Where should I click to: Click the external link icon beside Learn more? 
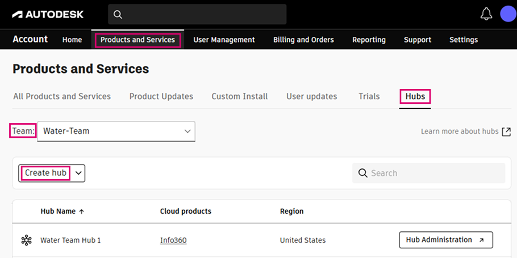pos(506,132)
